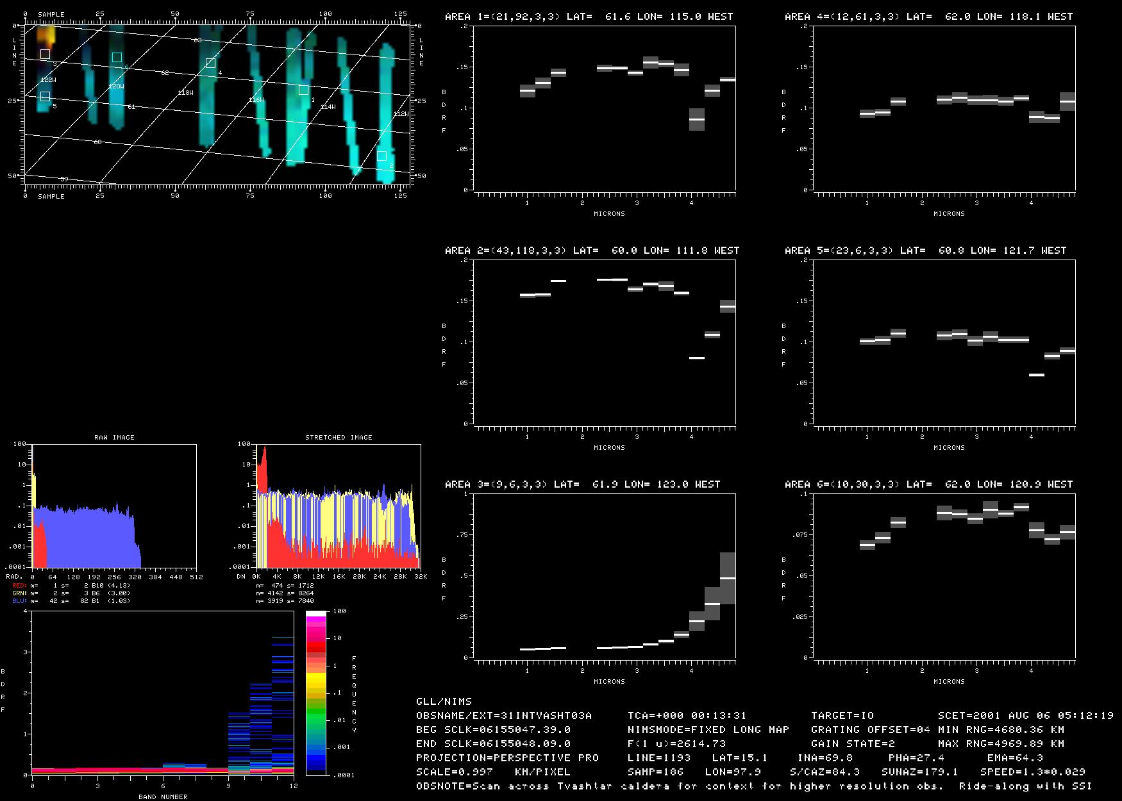Click the 112W longitude label on the map
The width and height of the screenshot is (1122, 801).
pyautogui.click(x=400, y=114)
